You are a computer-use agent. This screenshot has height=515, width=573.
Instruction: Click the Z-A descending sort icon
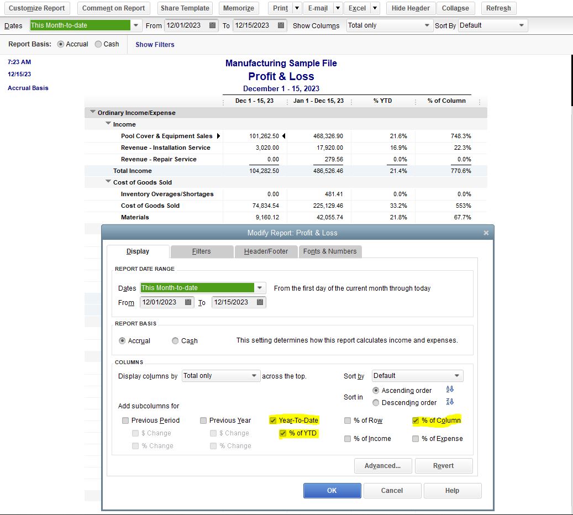pos(450,402)
